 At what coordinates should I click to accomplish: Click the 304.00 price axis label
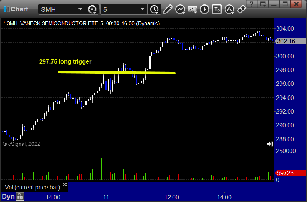(x=285, y=28)
